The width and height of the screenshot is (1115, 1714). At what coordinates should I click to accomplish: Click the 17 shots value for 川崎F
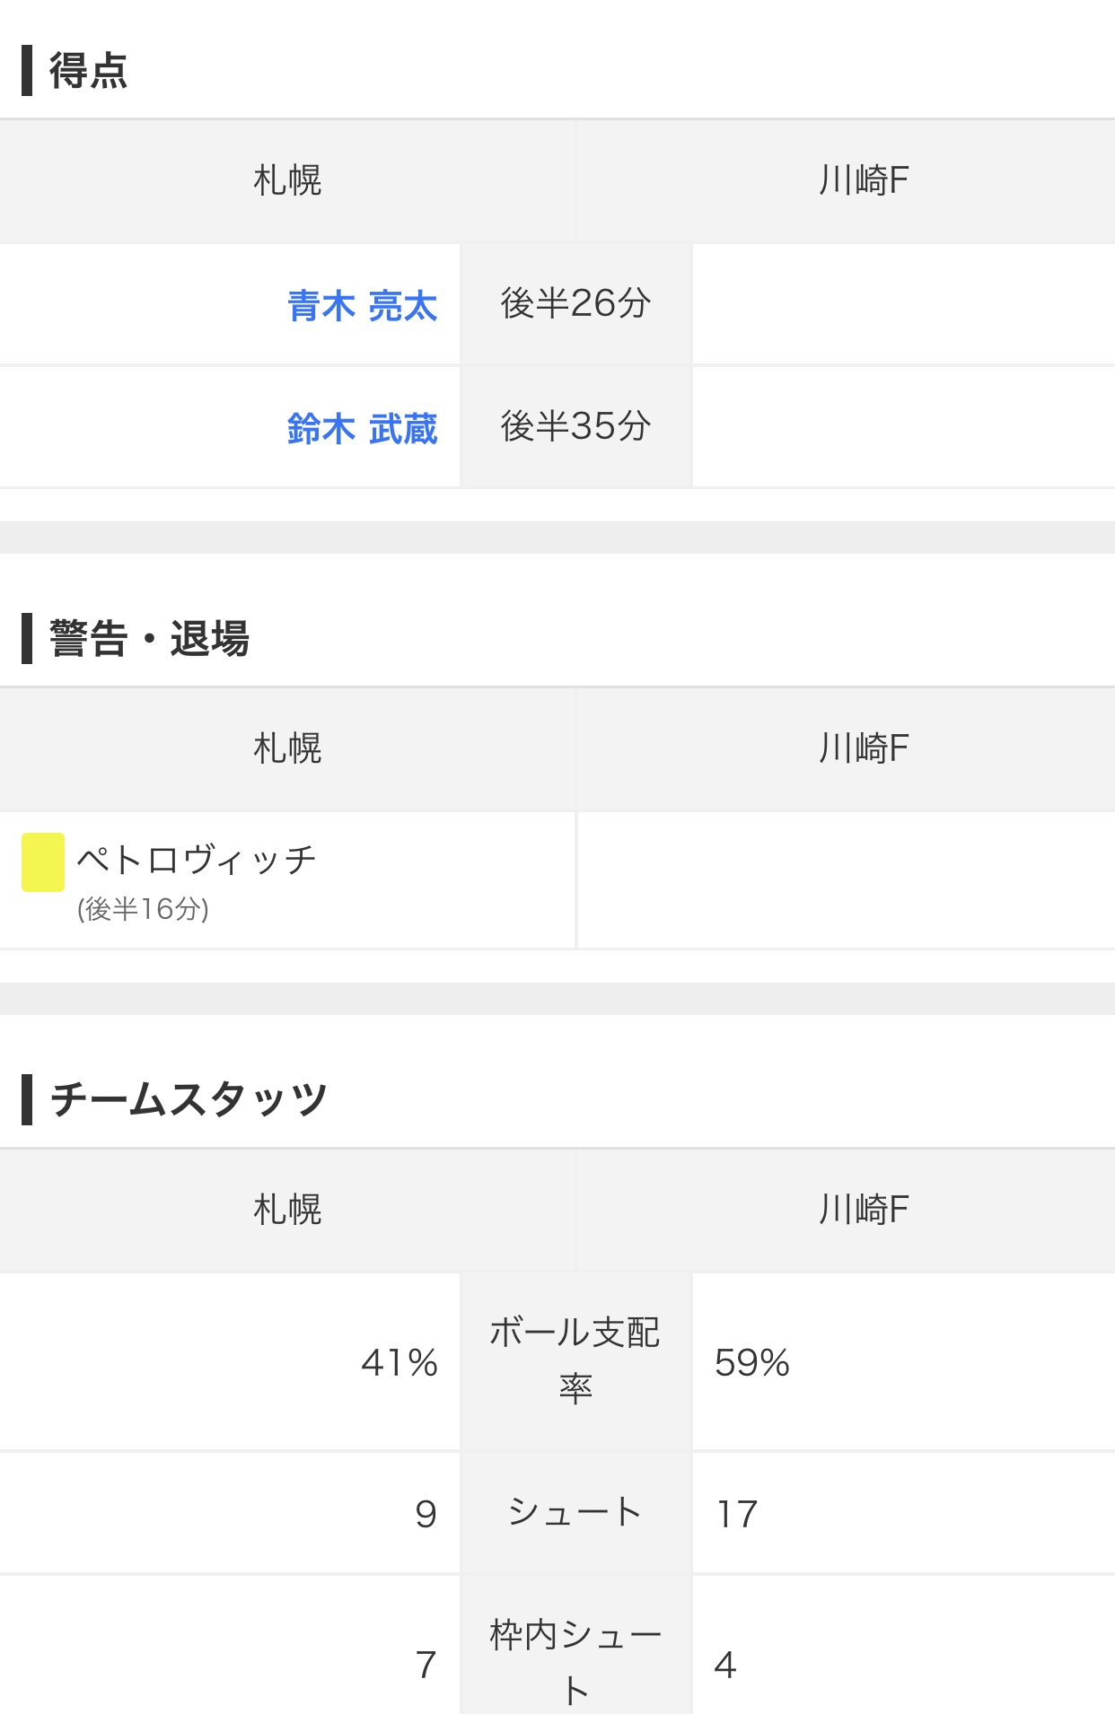click(737, 1515)
